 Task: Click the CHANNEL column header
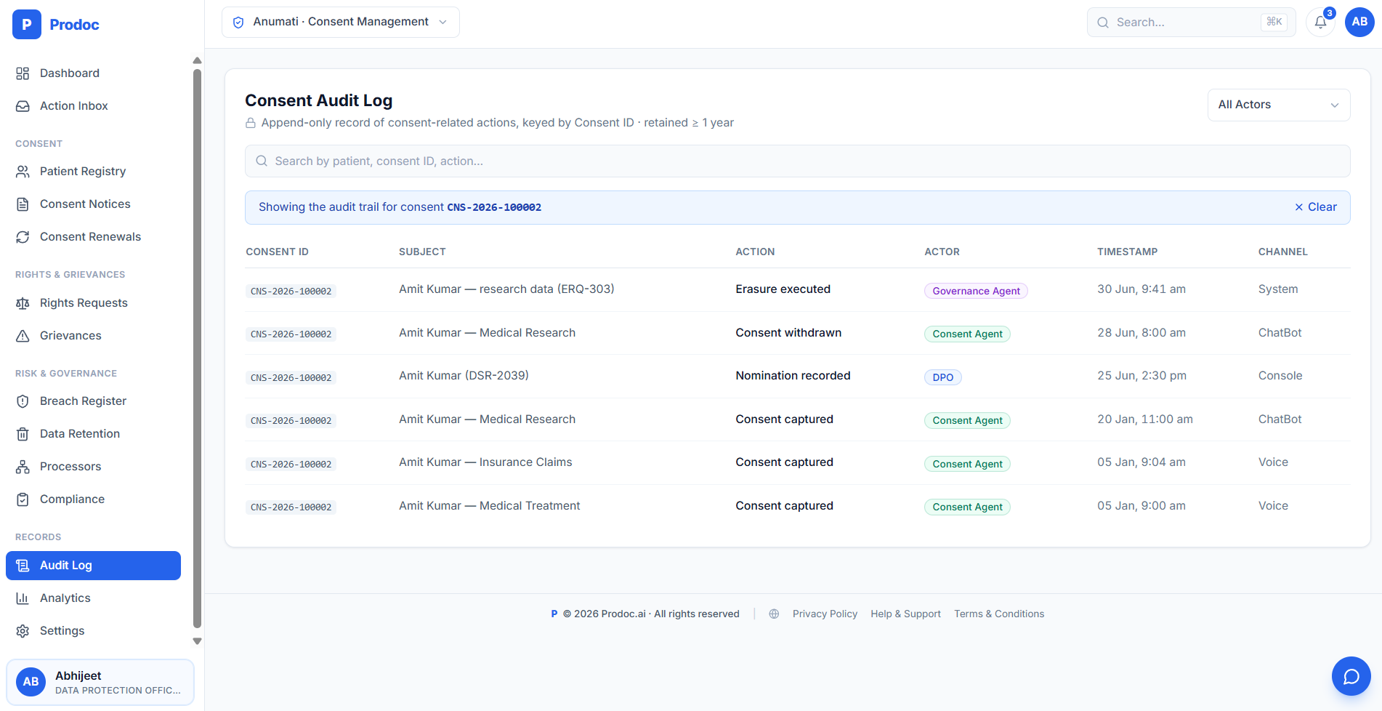point(1282,252)
